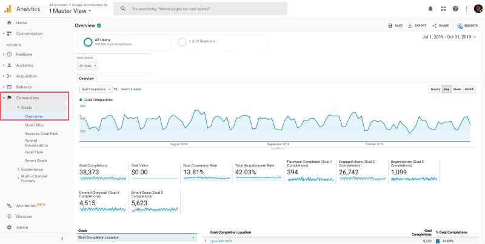The image size is (485, 244).
Task: Open Goal URLs report in sidebar
Action: click(x=34, y=125)
